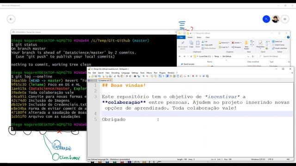This screenshot has width=296, height=166.
Task: Open Notepad++ Search menu
Action: pos(101,73)
